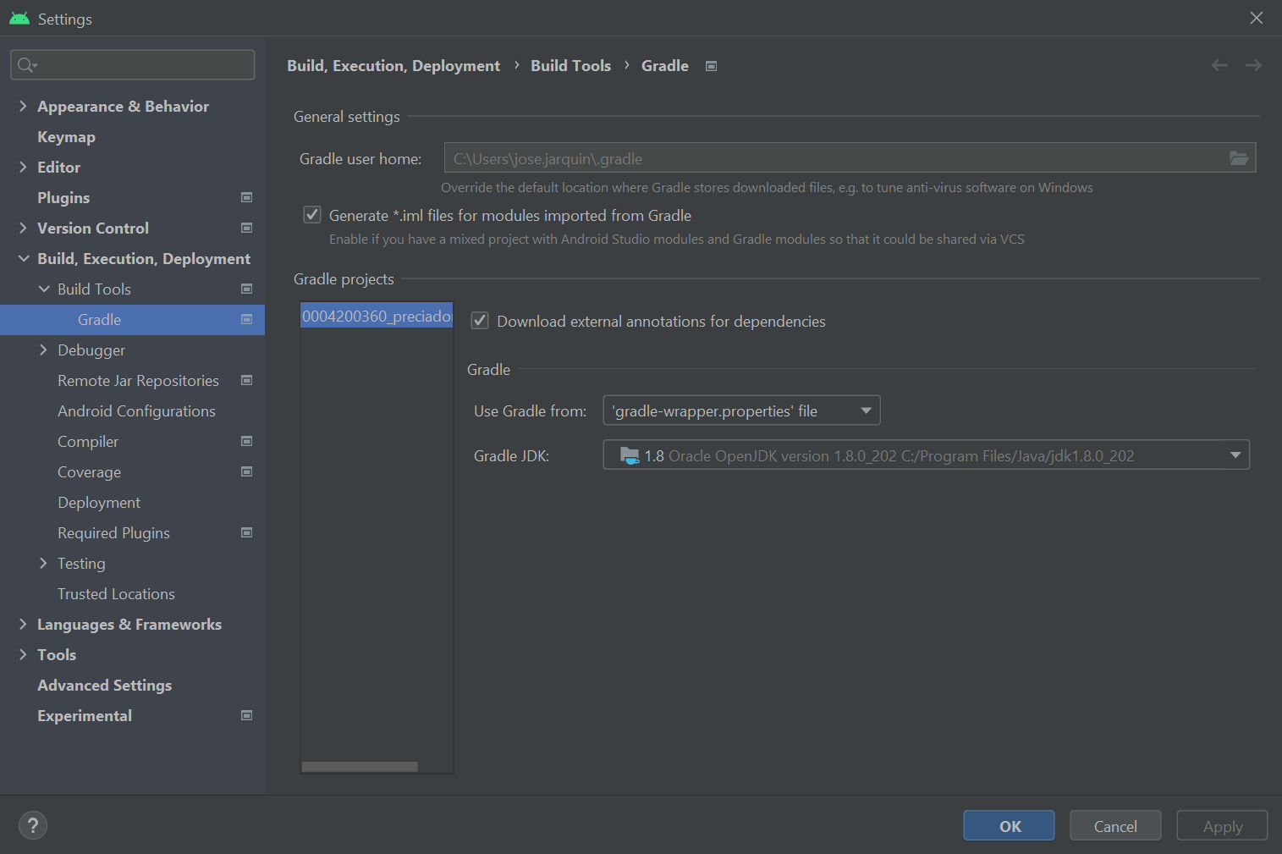1282x854 pixels.
Task: Click the project-level icon on the selected Gradle row
Action: point(247,319)
